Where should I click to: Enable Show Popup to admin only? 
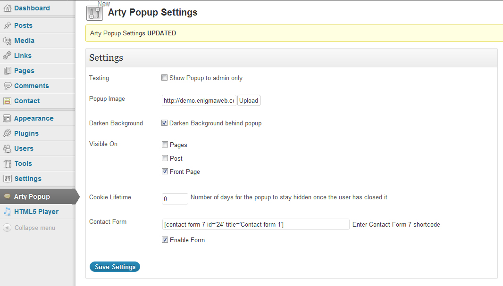click(164, 77)
